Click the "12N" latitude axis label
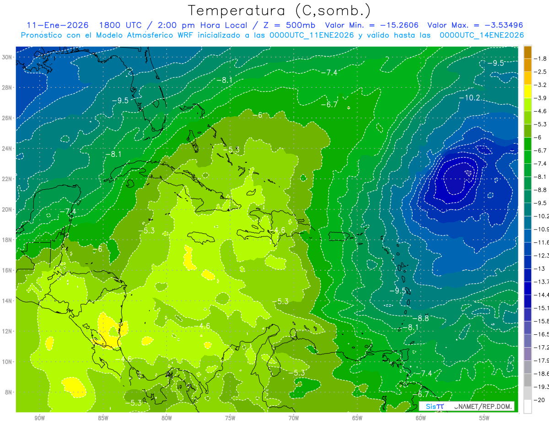Screen dimensions: 549x424 click(8, 331)
